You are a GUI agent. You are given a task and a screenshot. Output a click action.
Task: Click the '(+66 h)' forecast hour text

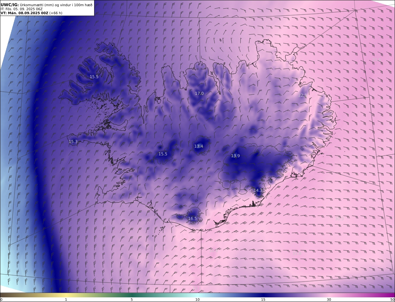click(56, 13)
